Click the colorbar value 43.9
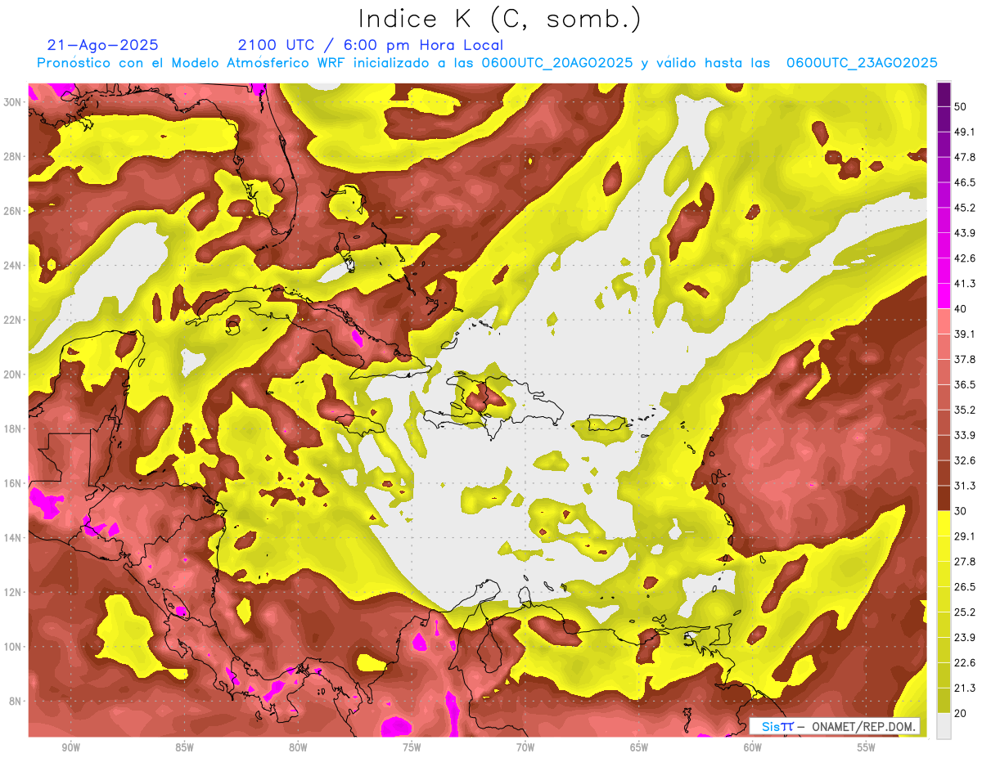 click(964, 233)
